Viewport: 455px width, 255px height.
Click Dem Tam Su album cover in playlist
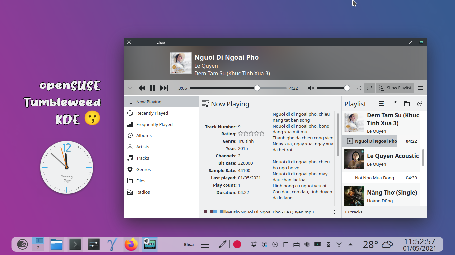point(354,123)
